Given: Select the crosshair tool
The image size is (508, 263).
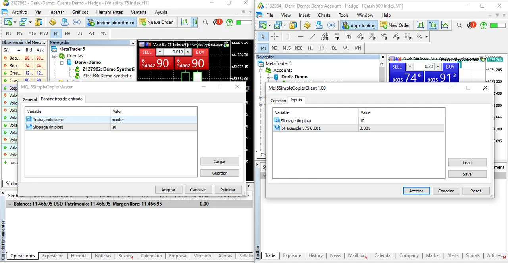Looking at the screenshot, I should [275, 36].
